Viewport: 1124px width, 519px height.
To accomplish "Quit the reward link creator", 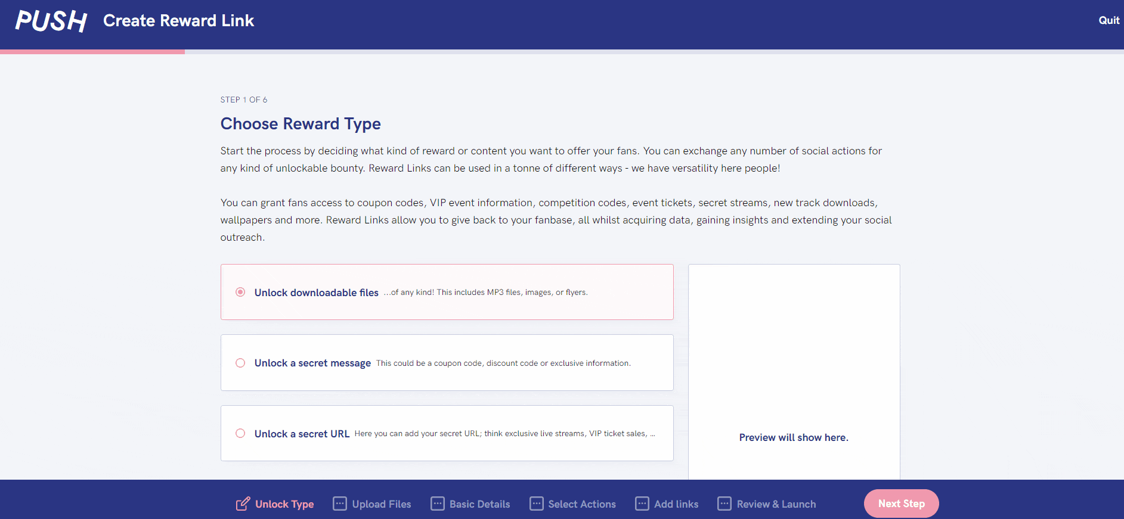I will 1108,20.
